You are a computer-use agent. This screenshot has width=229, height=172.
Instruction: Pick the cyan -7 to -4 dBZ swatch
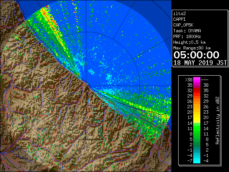pyautogui.click(x=197, y=161)
